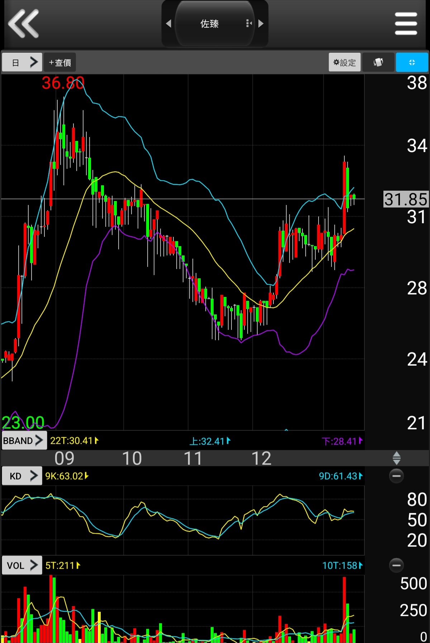This screenshot has height=643, width=430.
Task: Tap the double-chevron back icon
Action: tap(24, 24)
